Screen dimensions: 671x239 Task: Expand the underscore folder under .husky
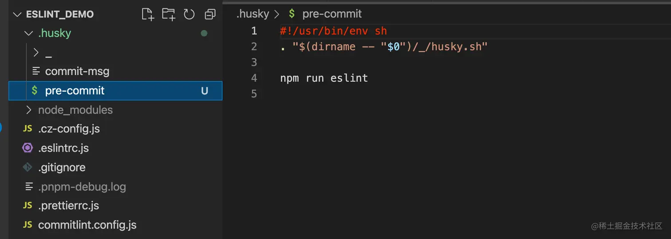[x=36, y=53]
